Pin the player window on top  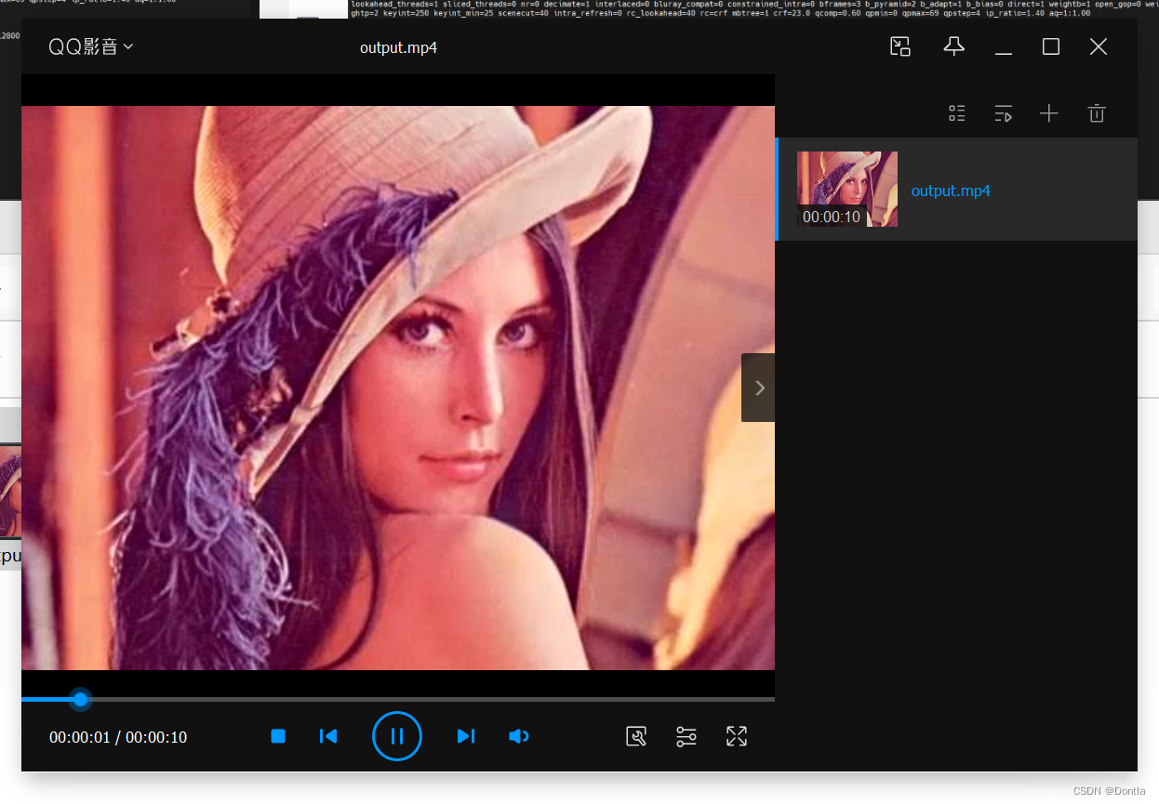click(953, 46)
